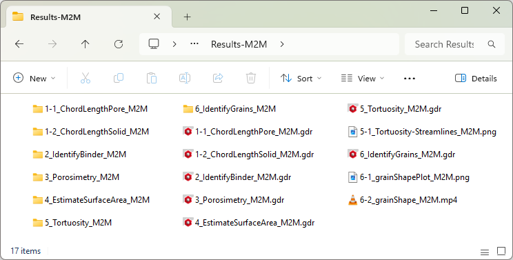Select the 3_Porosimetry_M2M folder
513x260 pixels.
point(76,177)
